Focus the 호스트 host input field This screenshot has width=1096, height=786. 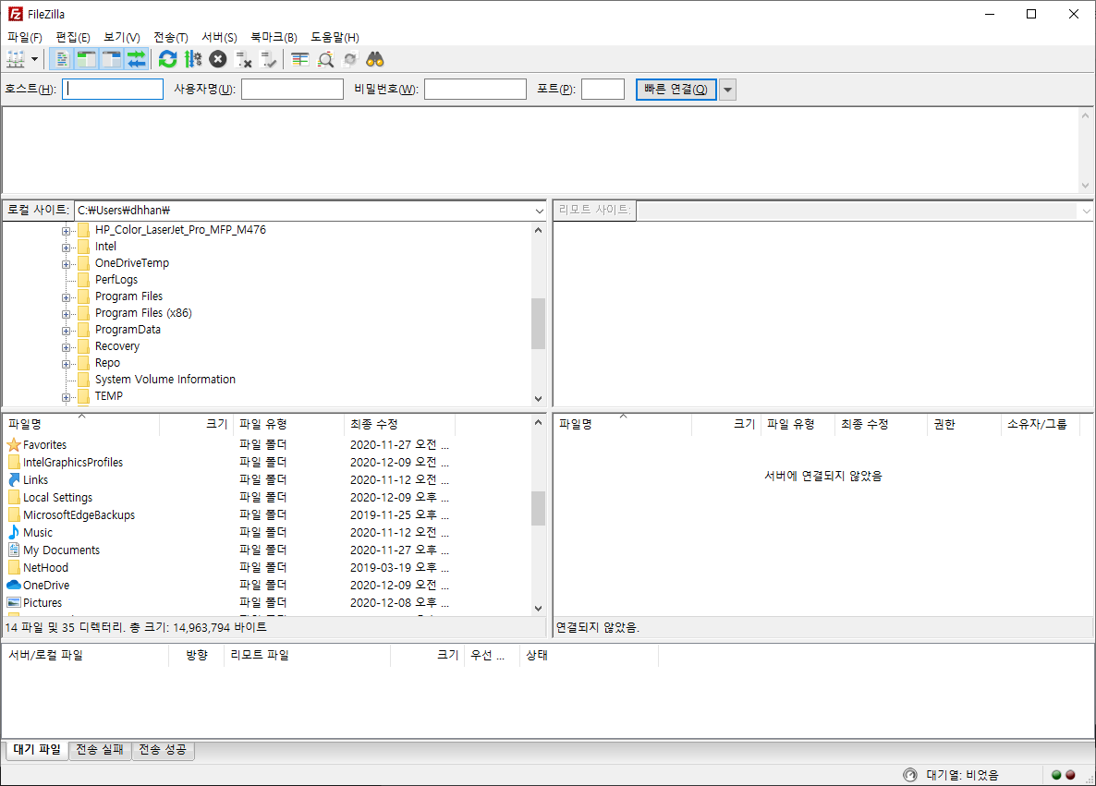(x=113, y=89)
